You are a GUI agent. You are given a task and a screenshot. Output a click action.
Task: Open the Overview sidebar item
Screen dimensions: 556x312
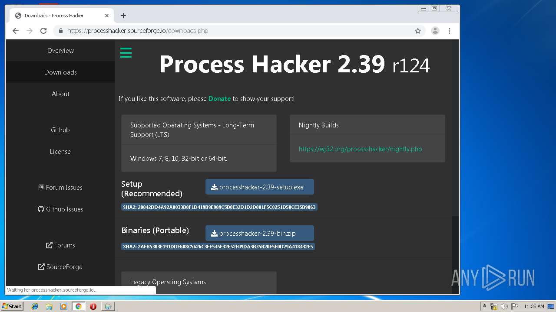[x=60, y=51]
